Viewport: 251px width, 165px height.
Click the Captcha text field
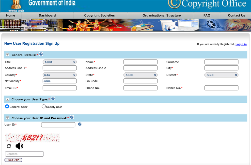coord(24,154)
